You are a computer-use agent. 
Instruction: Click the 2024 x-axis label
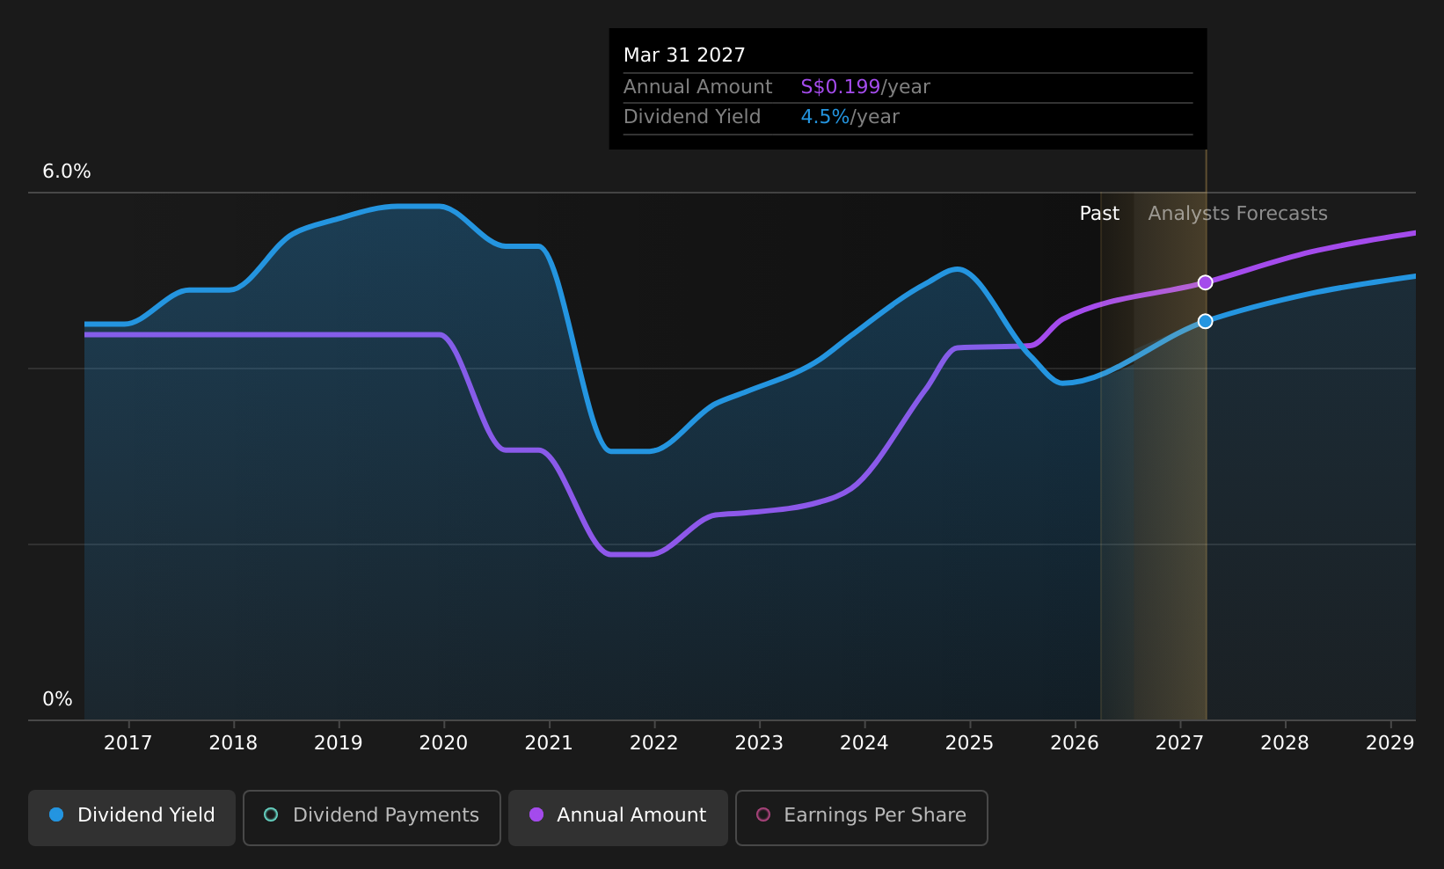pyautogui.click(x=864, y=743)
